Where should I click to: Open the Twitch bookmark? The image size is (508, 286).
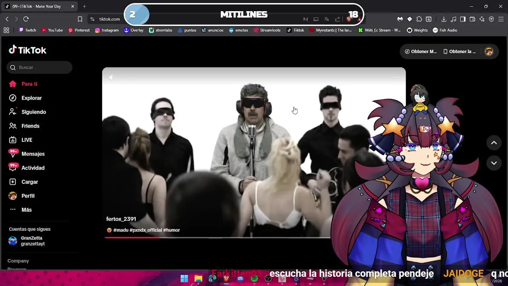pos(27,30)
